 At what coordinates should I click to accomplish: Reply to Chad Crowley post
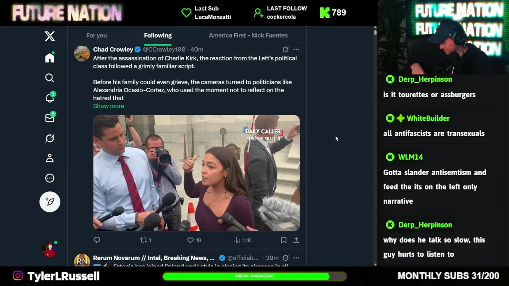tap(97, 240)
